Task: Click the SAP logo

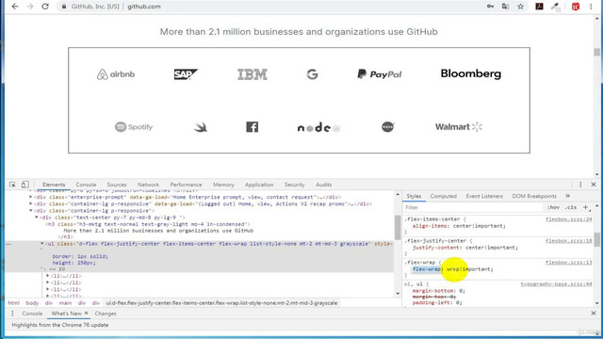Action: [186, 74]
